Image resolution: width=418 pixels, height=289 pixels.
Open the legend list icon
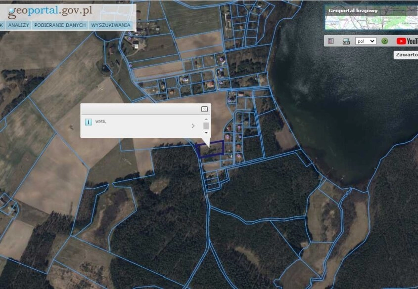pos(331,41)
